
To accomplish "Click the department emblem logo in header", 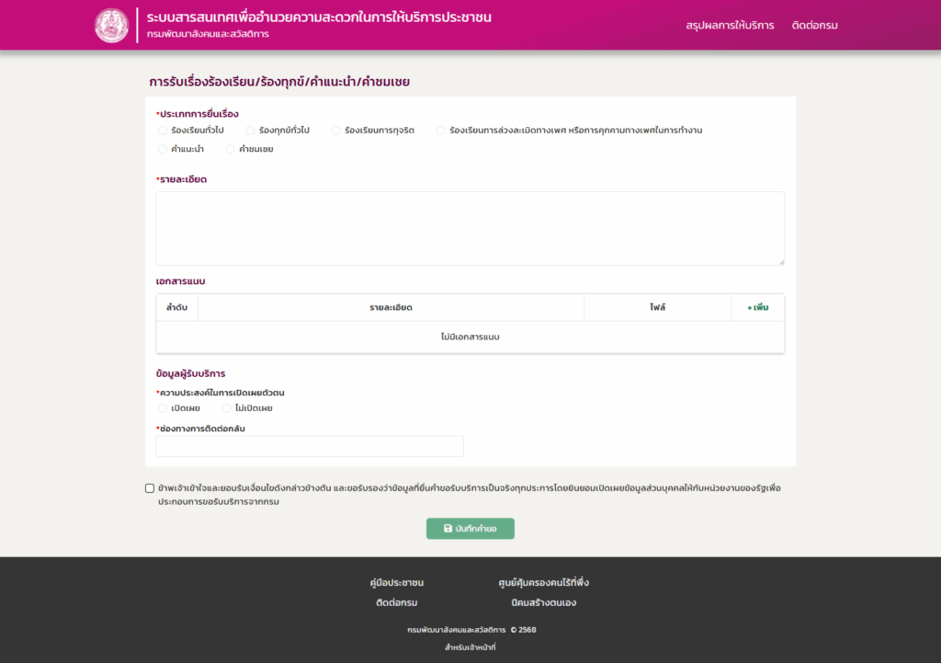I will (x=112, y=25).
